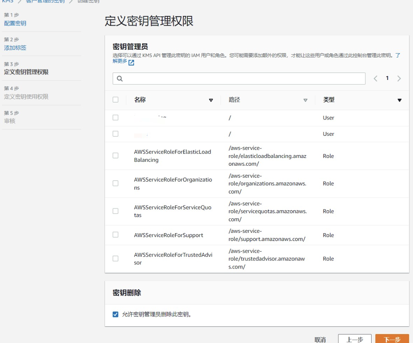
Task: Check the select-all checkbox in table header
Action: 115,100
